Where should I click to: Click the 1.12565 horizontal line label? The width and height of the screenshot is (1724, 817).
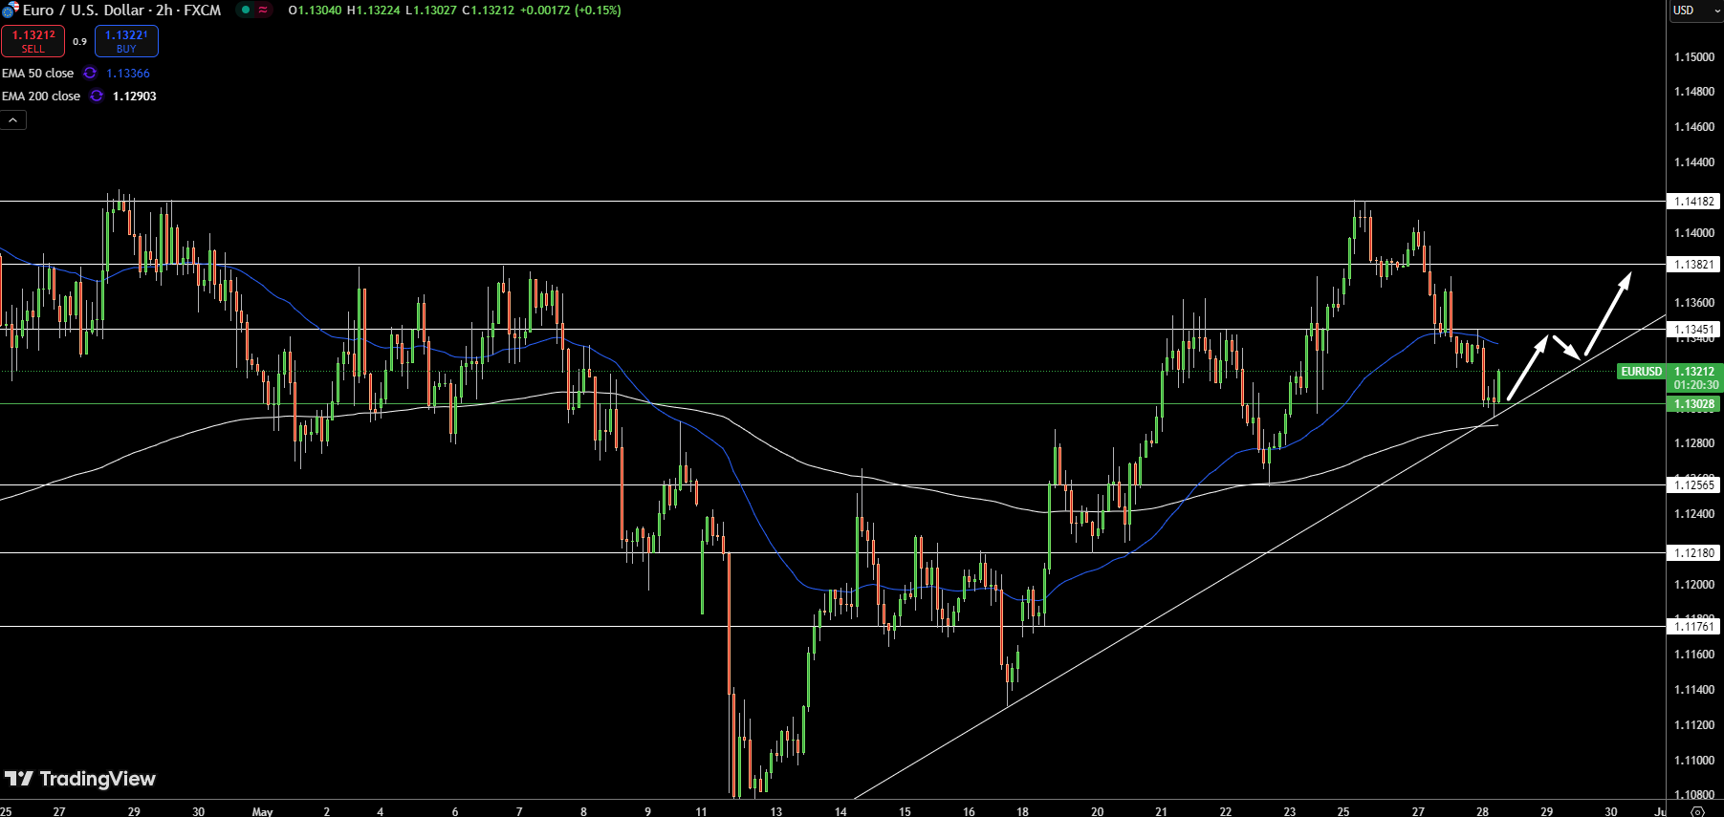pos(1694,485)
